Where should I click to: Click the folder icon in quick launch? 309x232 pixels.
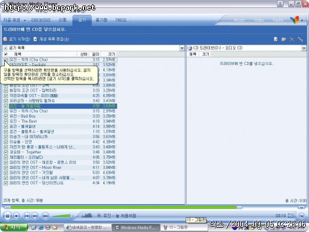[x=55, y=228]
